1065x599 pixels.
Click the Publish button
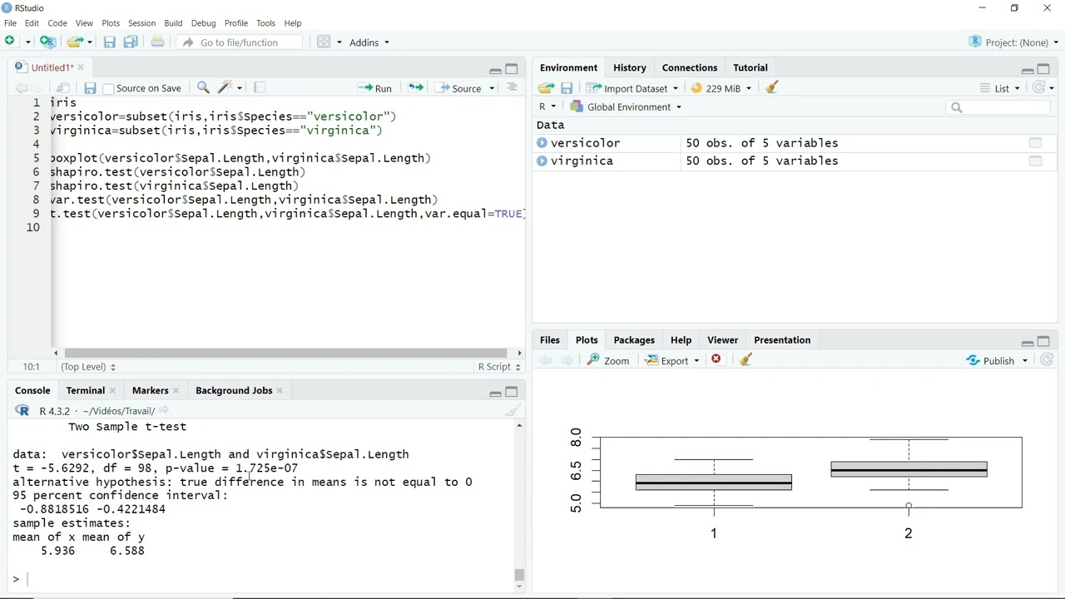click(991, 360)
